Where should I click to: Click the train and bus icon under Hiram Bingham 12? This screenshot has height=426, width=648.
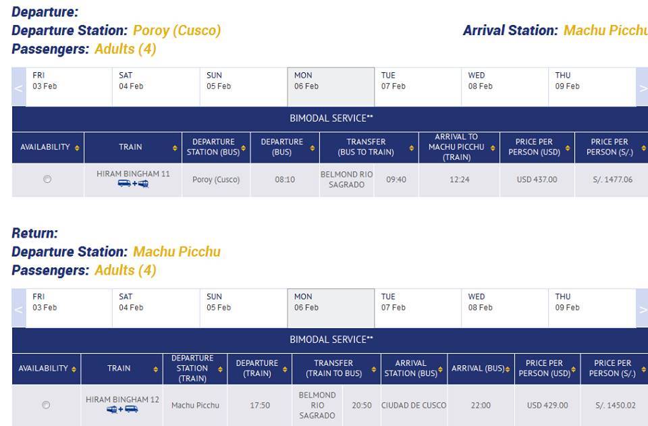pyautogui.click(x=122, y=409)
